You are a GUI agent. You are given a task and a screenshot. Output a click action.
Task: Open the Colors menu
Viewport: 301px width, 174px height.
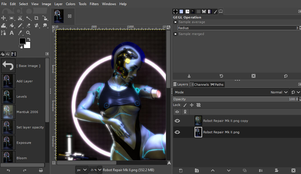tap(70, 4)
